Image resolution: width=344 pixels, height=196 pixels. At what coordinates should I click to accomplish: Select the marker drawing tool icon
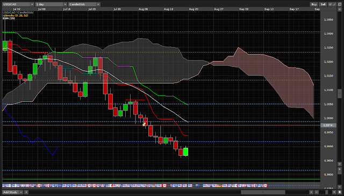330,4
